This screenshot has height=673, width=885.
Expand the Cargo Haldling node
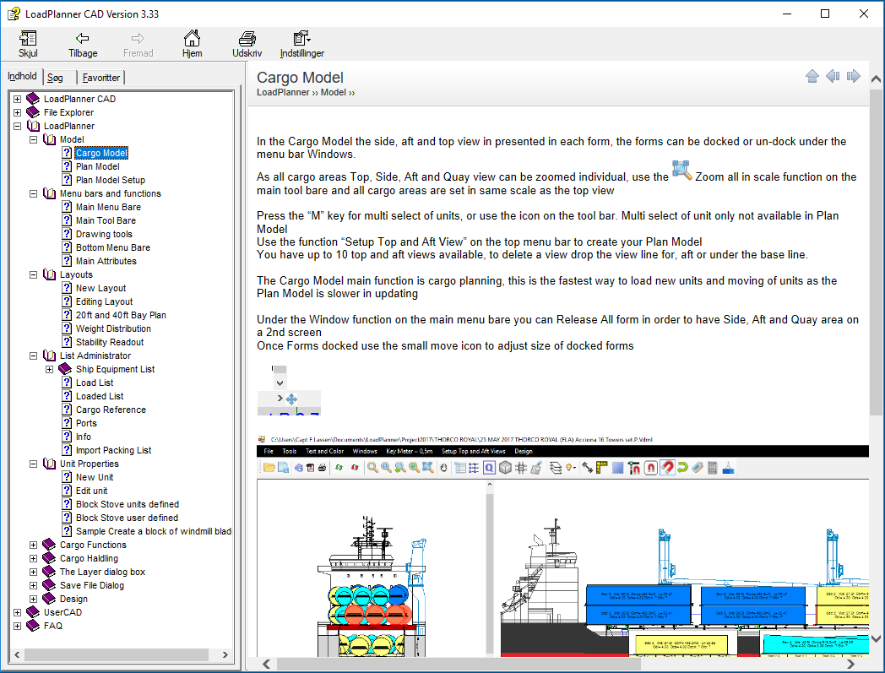33,558
